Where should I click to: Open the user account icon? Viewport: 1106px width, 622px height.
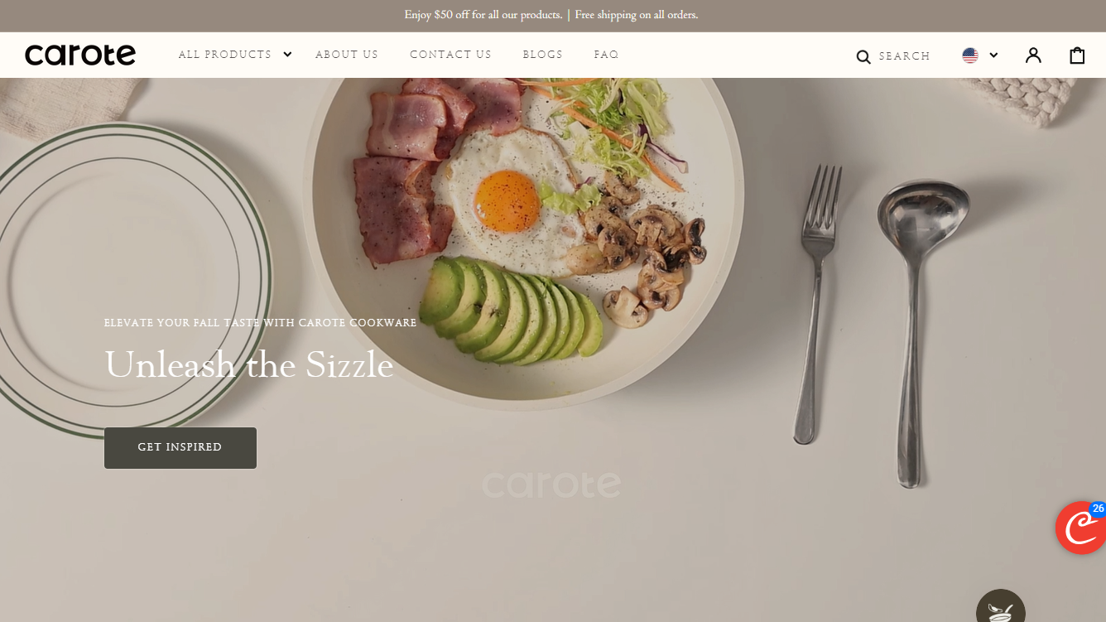[1033, 55]
